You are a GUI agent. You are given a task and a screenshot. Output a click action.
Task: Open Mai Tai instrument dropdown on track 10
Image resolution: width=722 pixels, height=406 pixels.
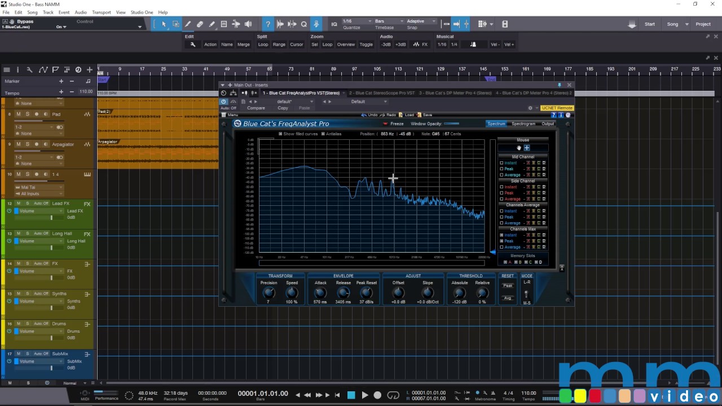pos(39,187)
